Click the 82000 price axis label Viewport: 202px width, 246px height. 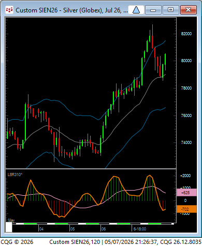coord(186,34)
